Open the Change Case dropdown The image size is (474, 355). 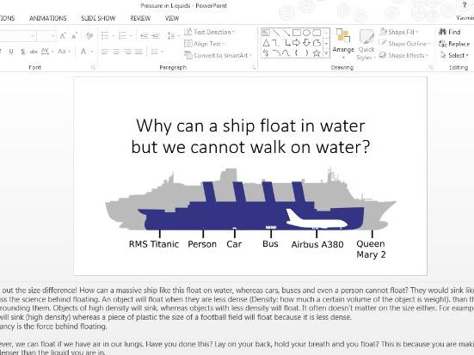(64, 52)
